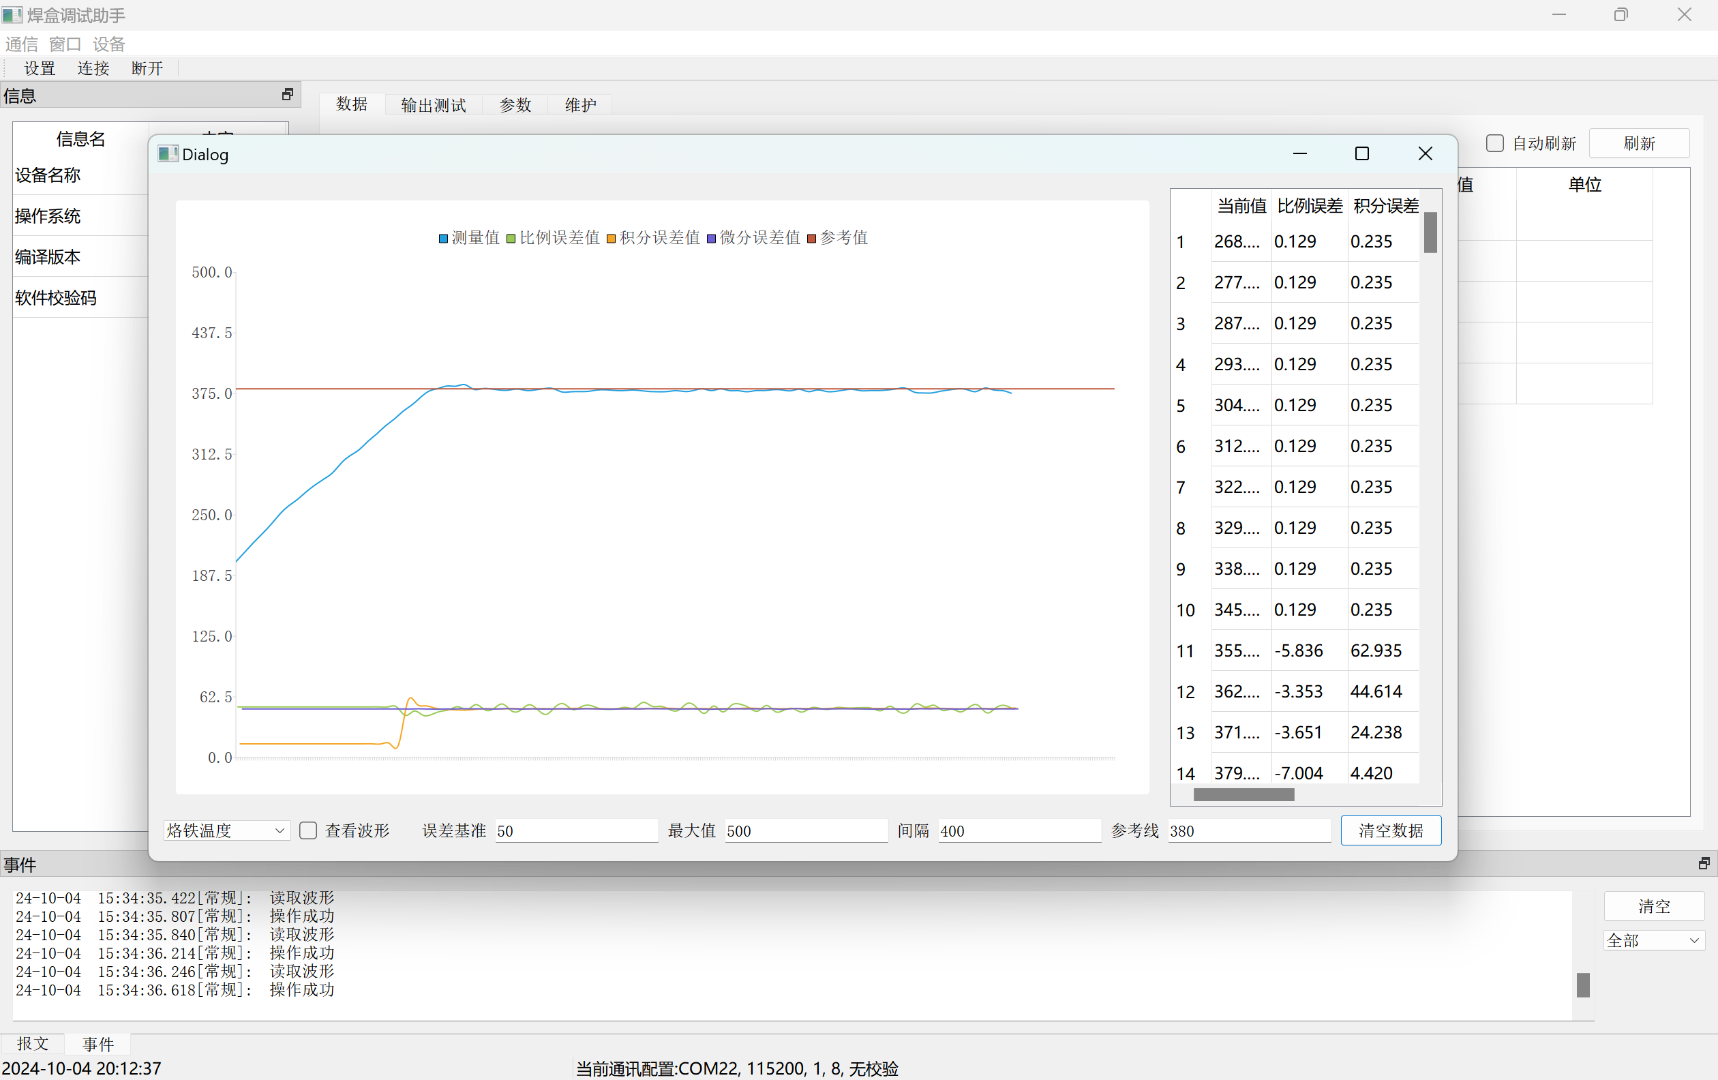Toggle the 积分误差值 orange legend marker
This screenshot has height=1080, width=1718.
(611, 238)
